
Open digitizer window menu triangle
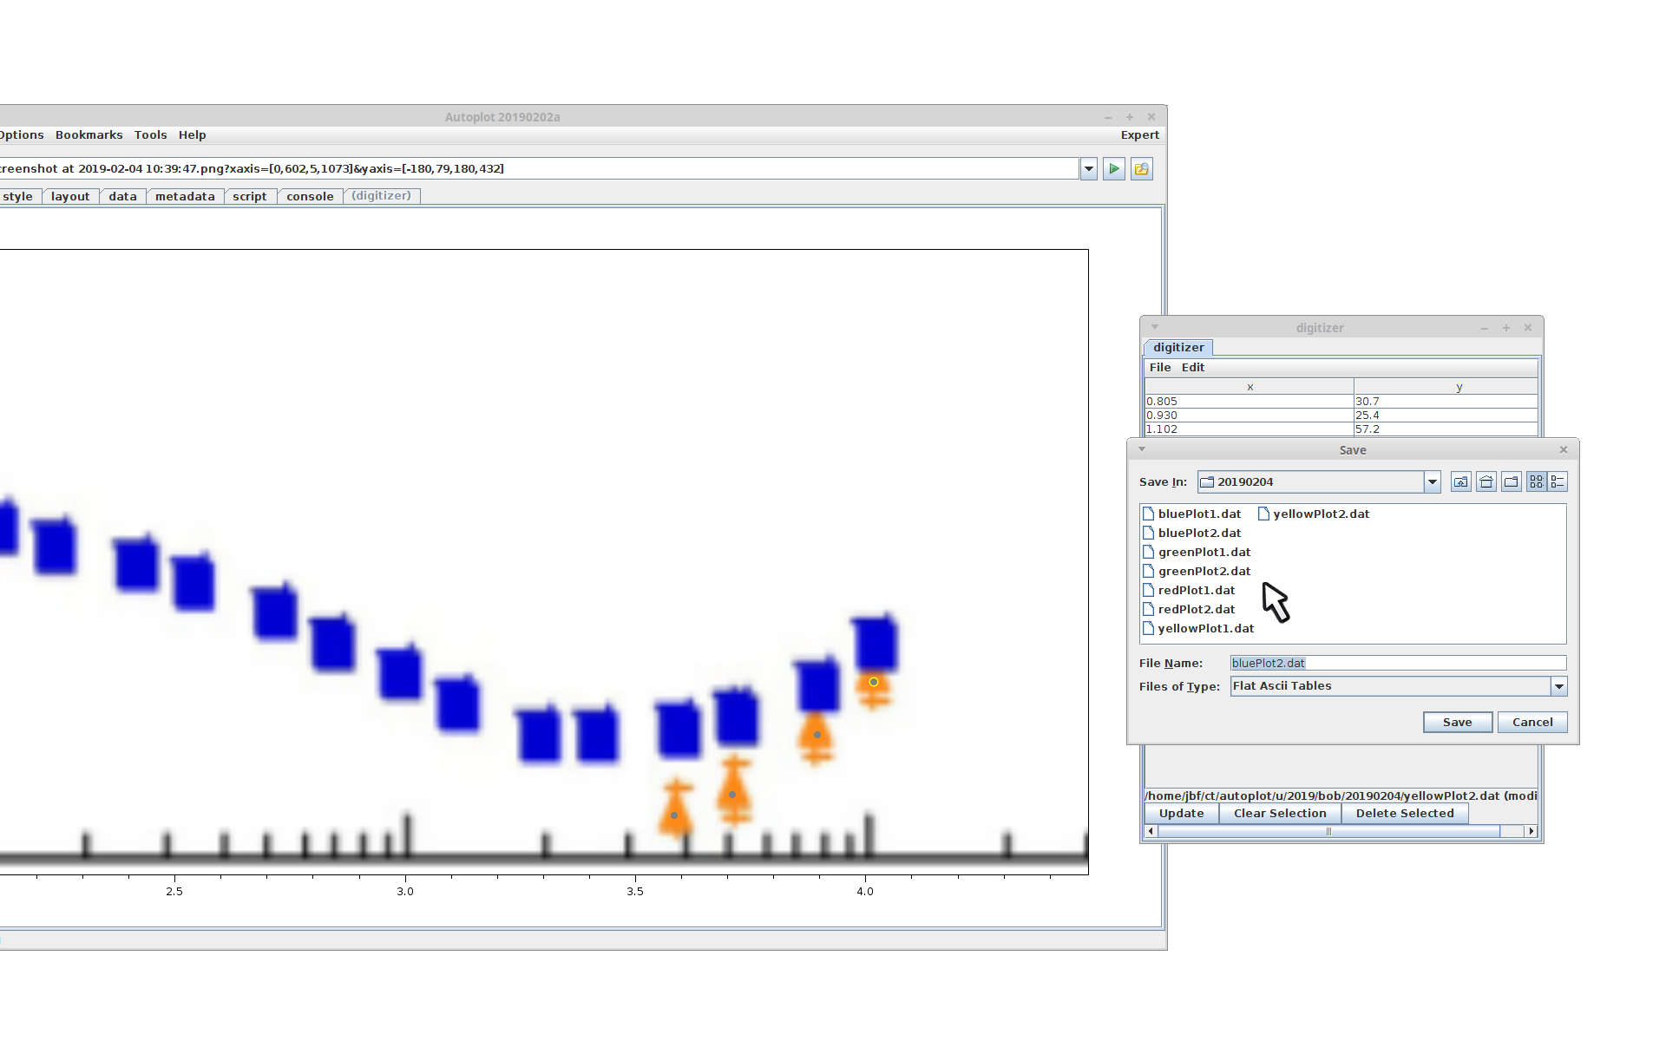pos(1155,327)
